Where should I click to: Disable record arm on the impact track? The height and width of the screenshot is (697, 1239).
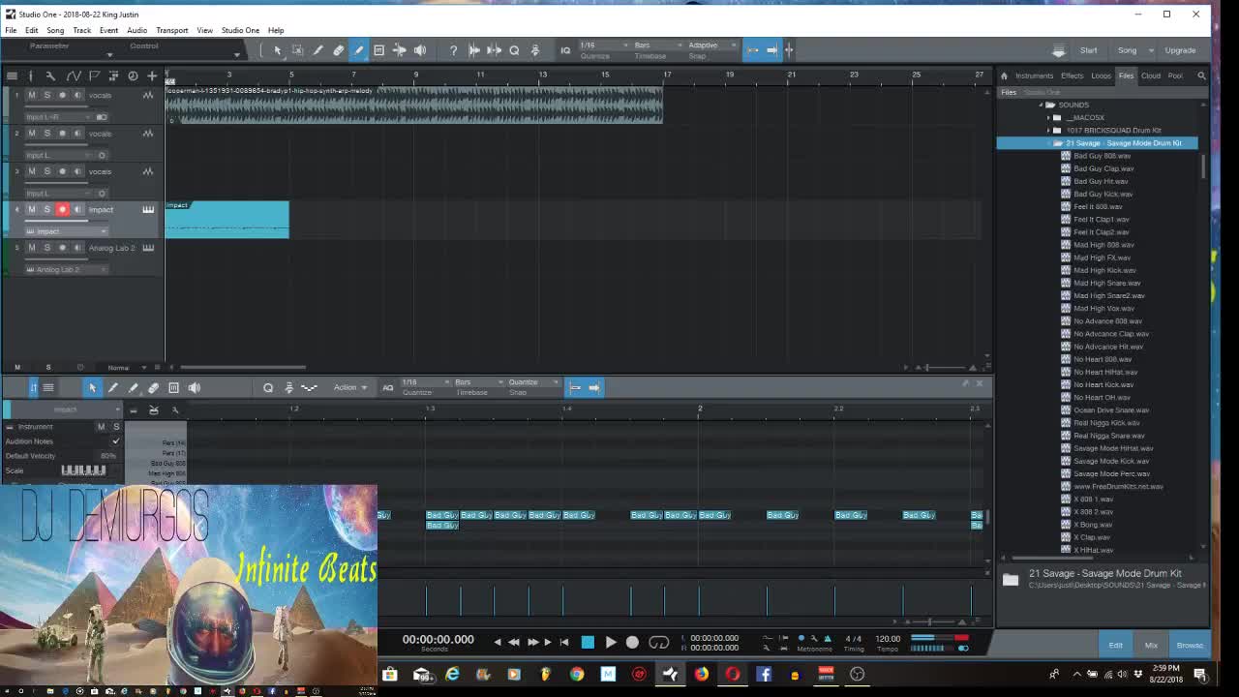click(x=64, y=209)
